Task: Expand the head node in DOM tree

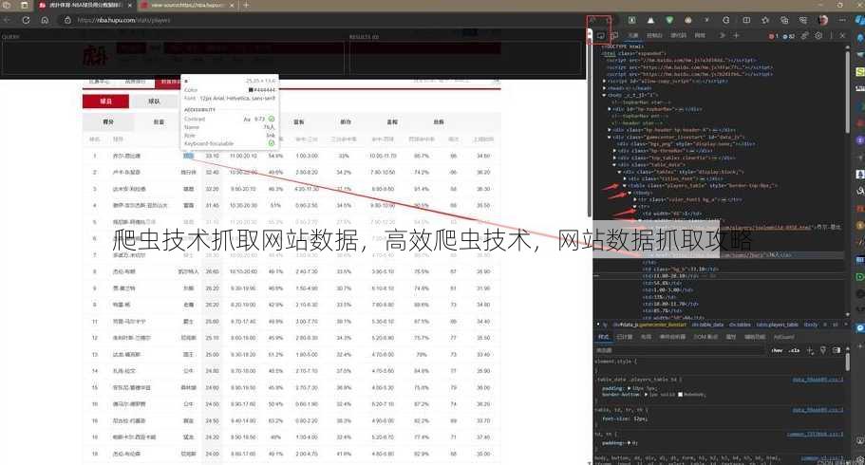Action: point(605,87)
